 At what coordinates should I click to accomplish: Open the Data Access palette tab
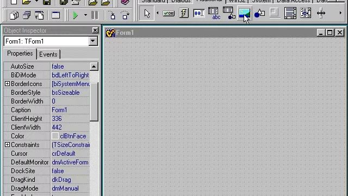[x=293, y=1]
